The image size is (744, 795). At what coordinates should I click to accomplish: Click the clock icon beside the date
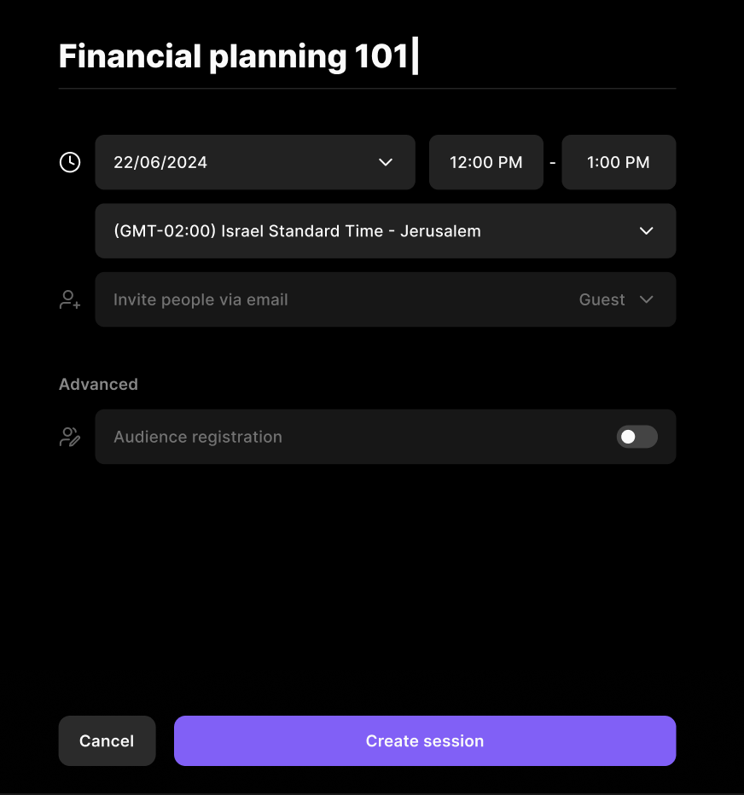[x=70, y=162]
